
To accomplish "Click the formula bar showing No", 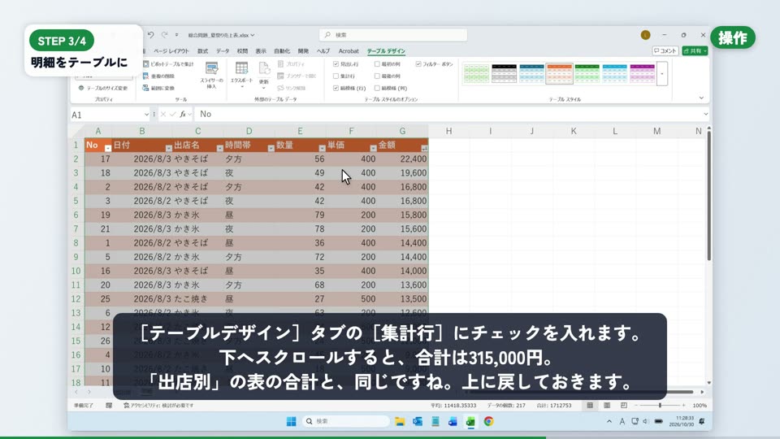I will coord(449,115).
